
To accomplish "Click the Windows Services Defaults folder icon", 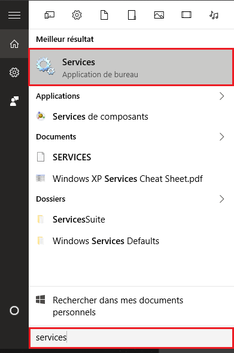I will tap(41, 241).
